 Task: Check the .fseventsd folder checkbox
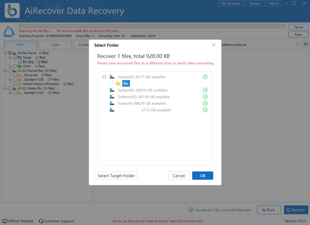pyautogui.click(x=15, y=75)
